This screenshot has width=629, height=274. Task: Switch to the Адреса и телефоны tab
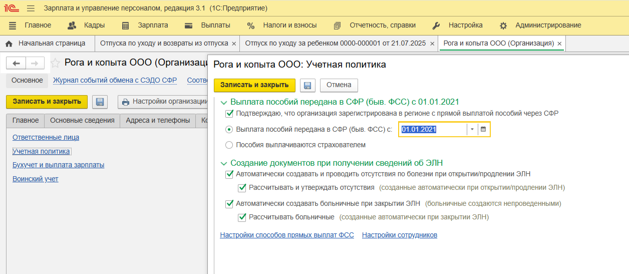coord(158,120)
